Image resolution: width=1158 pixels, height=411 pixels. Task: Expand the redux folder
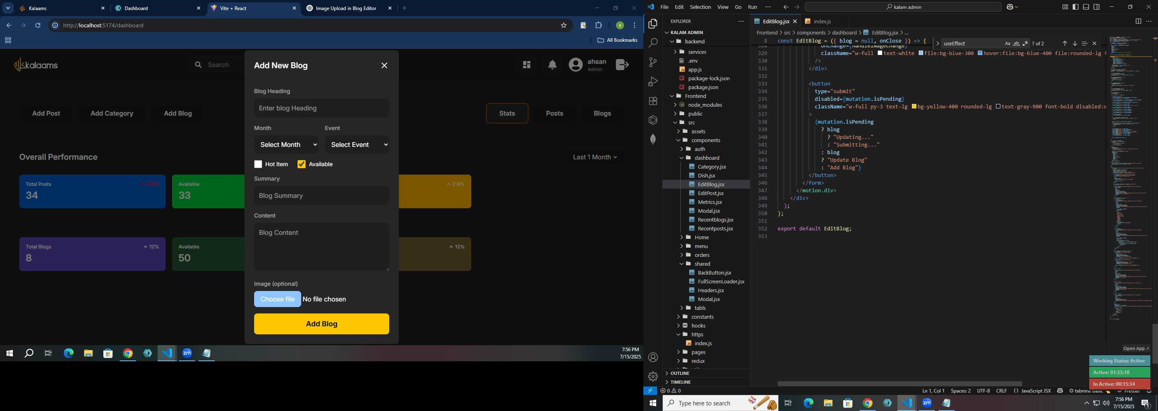(698, 361)
